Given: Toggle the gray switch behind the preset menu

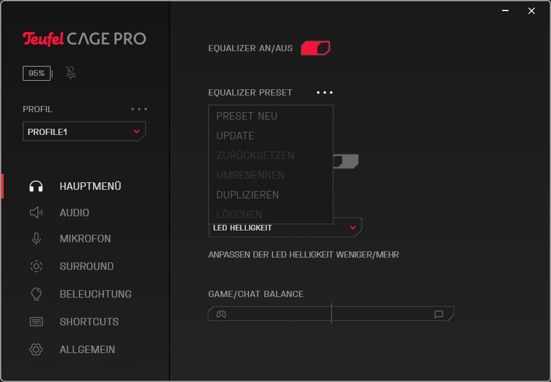Looking at the screenshot, I should point(346,161).
